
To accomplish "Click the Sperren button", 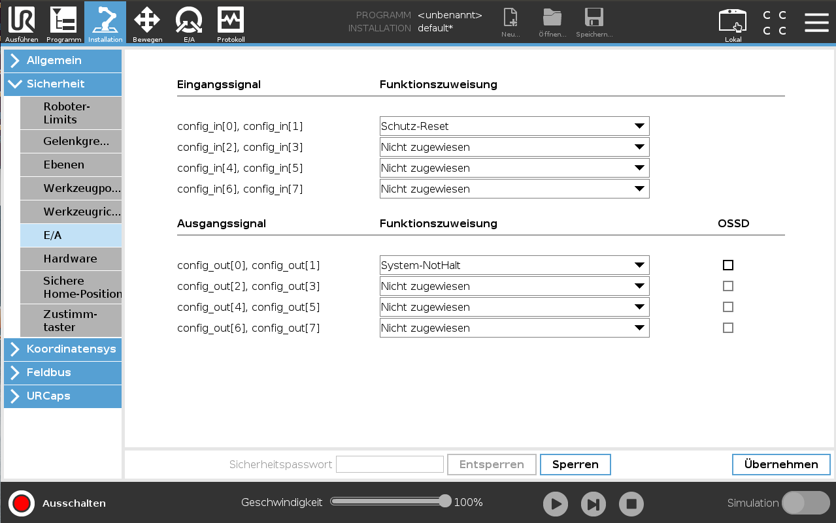I will tap(575, 465).
